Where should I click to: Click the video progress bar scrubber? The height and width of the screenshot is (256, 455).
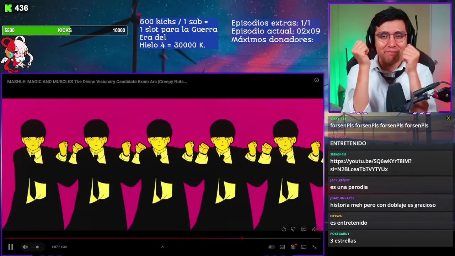242,238
